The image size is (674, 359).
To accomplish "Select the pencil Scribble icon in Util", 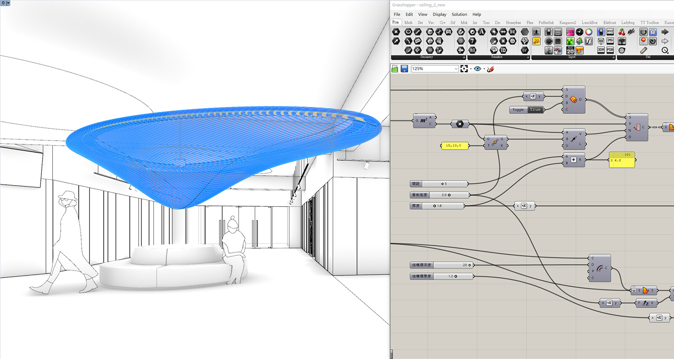I will coord(643,51).
